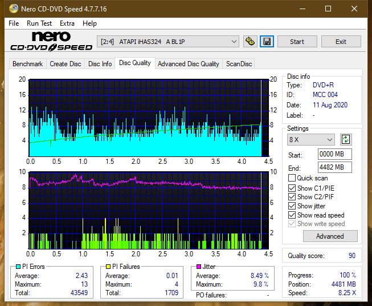The image size is (372, 306).
Task: Click the Speed 8.25 X value
Action: (x=347, y=293)
